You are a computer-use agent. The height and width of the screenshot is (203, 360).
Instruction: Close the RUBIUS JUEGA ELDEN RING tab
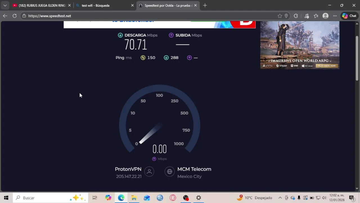tap(69, 5)
